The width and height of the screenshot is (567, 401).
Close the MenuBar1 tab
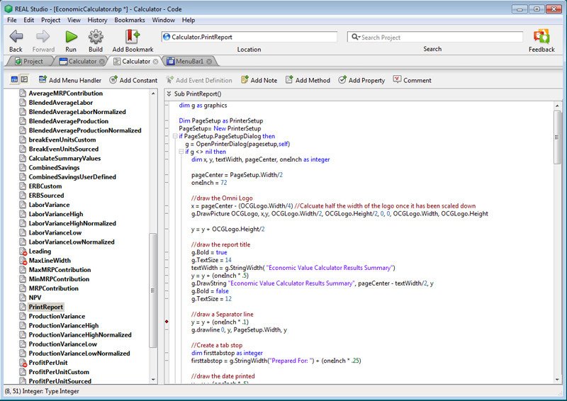coord(209,62)
